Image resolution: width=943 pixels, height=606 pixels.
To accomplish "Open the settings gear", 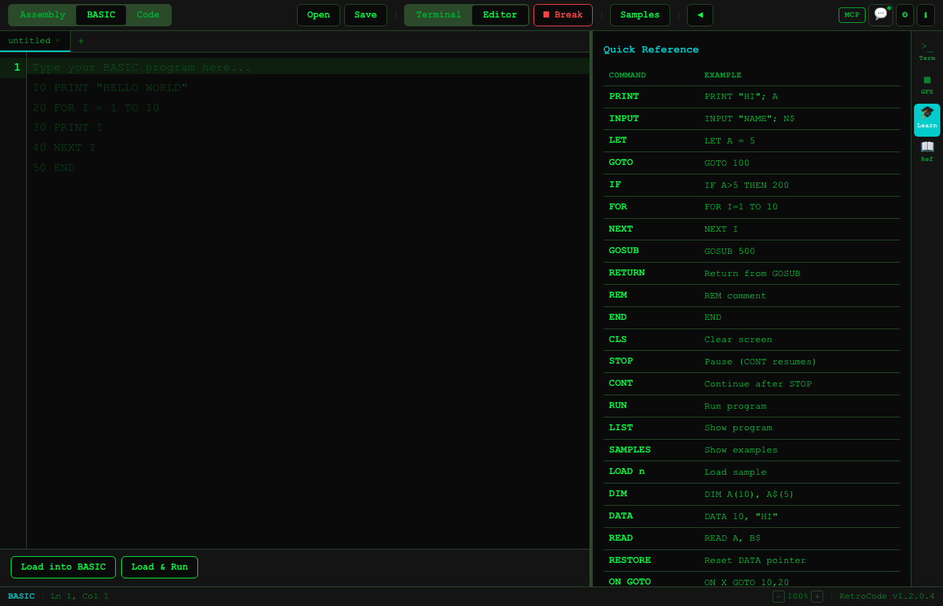I will coord(905,15).
